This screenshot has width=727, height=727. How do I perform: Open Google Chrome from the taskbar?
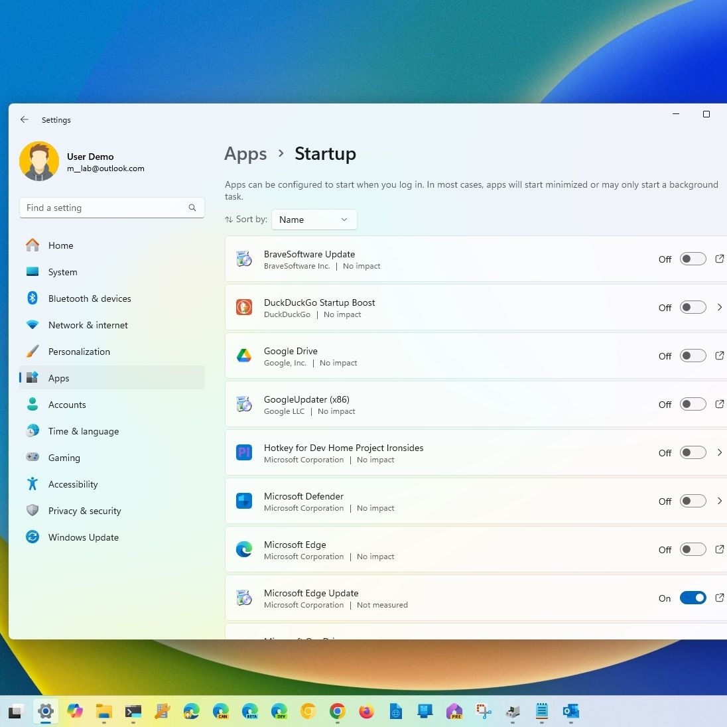click(x=338, y=711)
